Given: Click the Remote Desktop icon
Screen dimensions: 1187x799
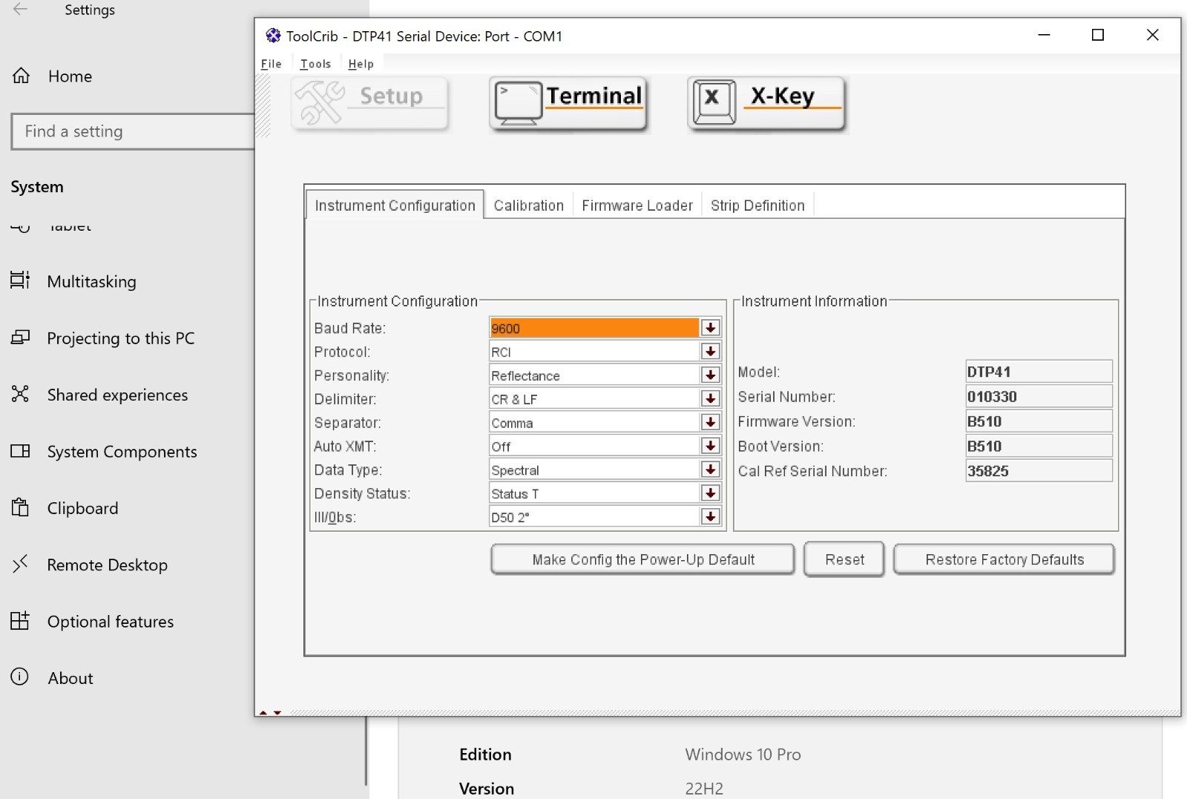Looking at the screenshot, I should (20, 565).
